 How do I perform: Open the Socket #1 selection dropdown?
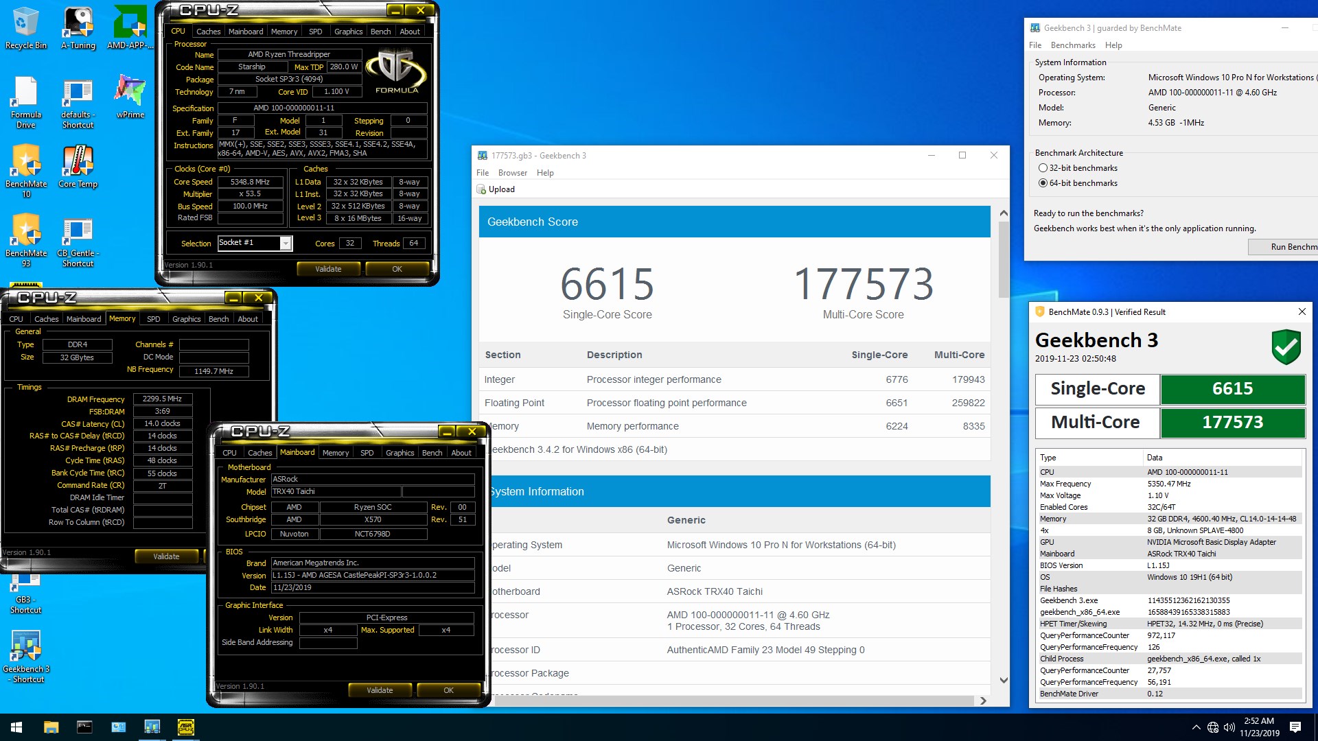click(286, 243)
